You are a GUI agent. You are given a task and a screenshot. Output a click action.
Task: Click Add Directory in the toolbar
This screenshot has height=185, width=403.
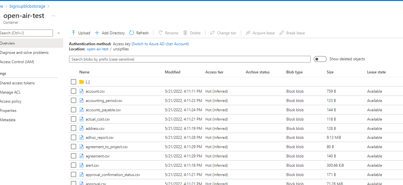click(110, 33)
